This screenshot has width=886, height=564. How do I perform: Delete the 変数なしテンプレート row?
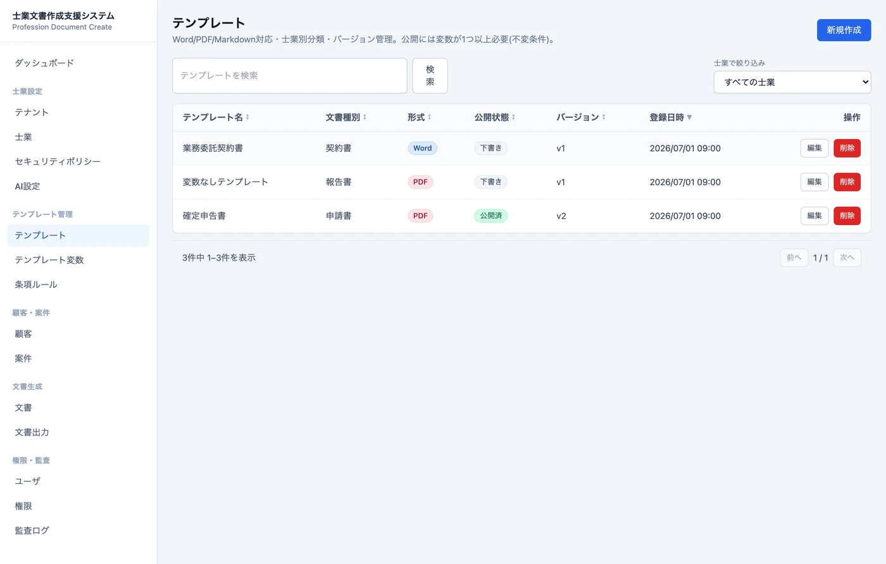click(x=847, y=182)
